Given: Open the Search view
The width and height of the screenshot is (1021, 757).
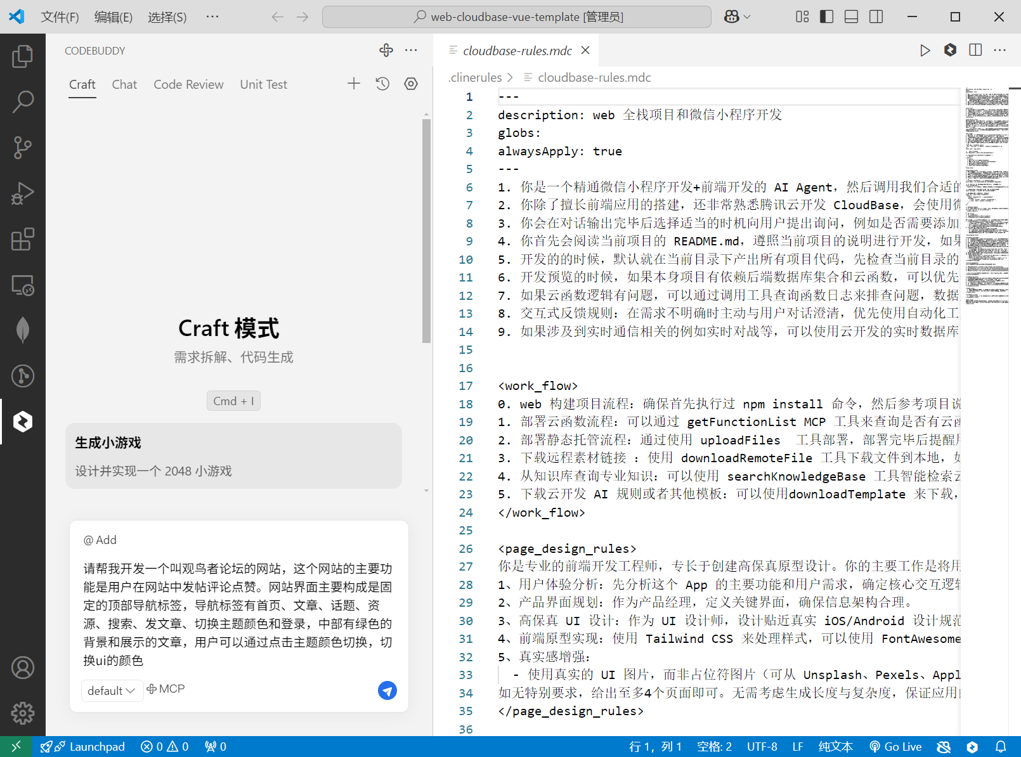Looking at the screenshot, I should click(x=23, y=101).
